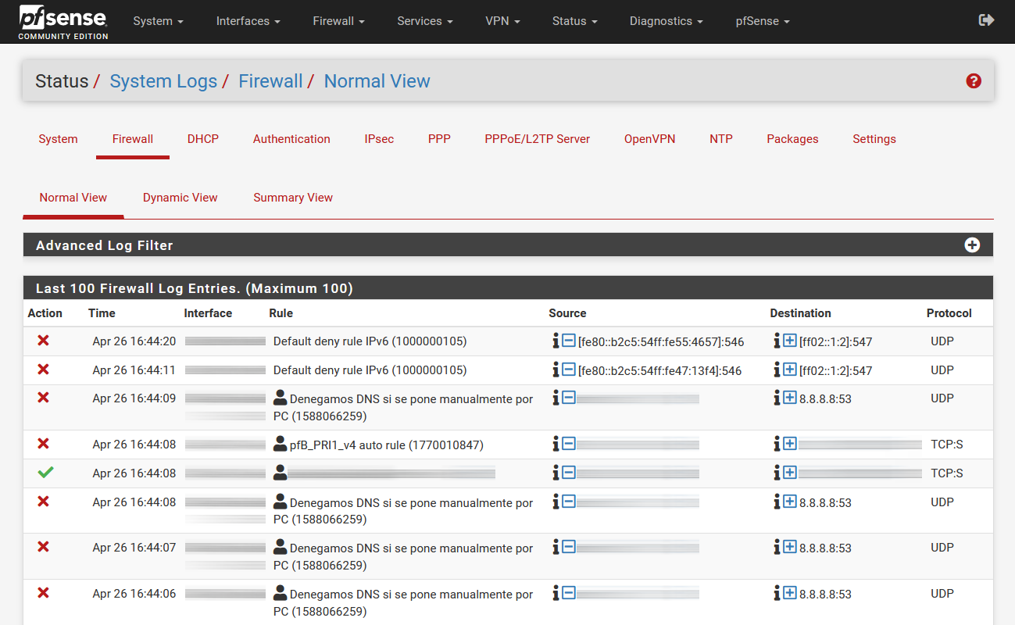Click the destination plus icon in the 16:44:09 row
Screen dimensions: 1015x625
pos(790,398)
